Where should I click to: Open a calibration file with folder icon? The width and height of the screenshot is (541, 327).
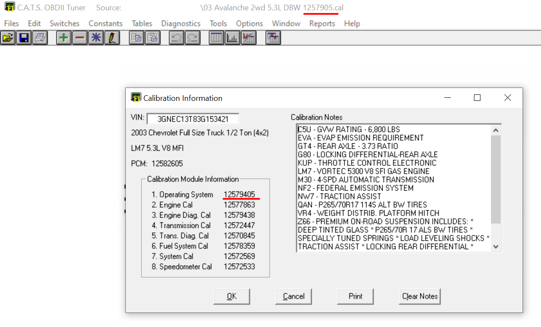(8, 38)
